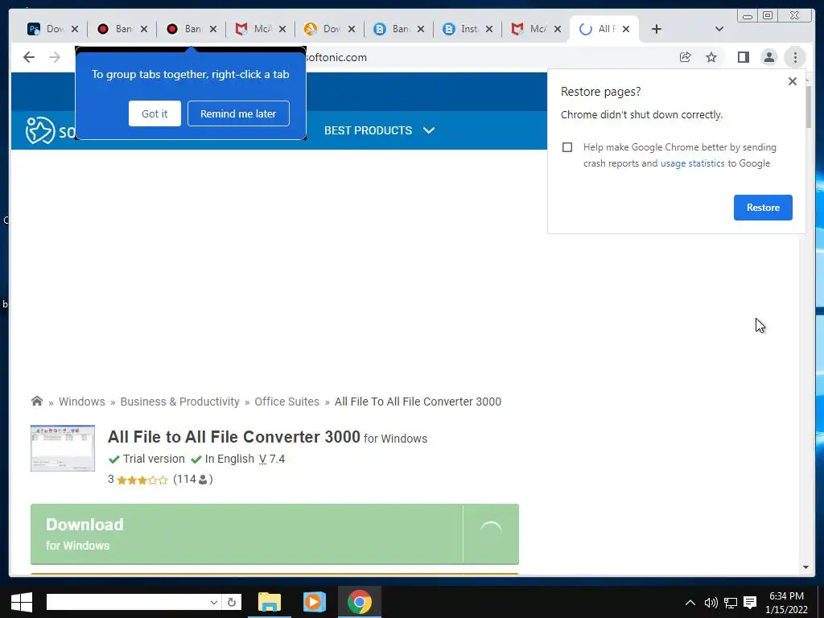Click the browser forward arrow

click(x=55, y=57)
